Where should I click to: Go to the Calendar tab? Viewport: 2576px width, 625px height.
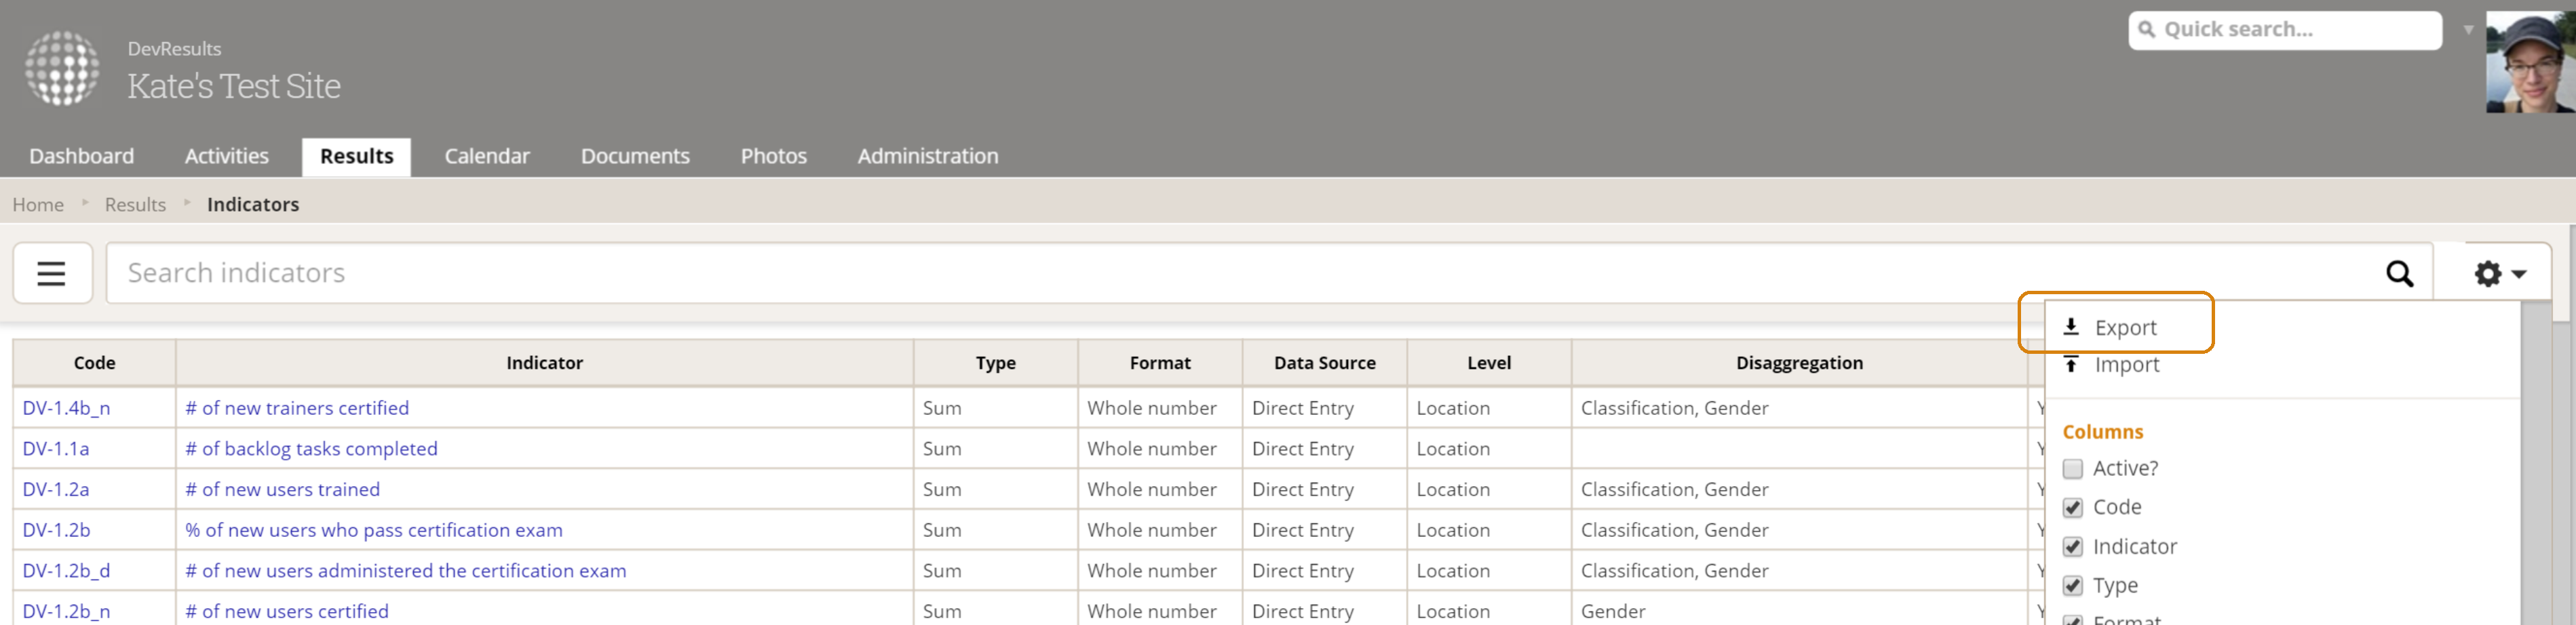487,157
